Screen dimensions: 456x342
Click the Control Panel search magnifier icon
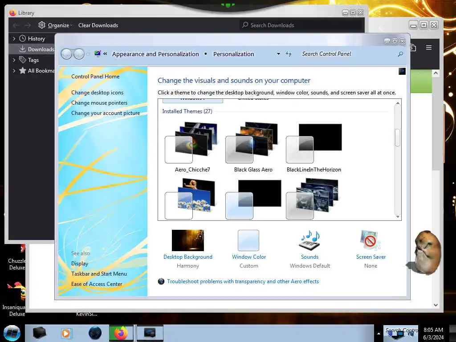pos(400,54)
